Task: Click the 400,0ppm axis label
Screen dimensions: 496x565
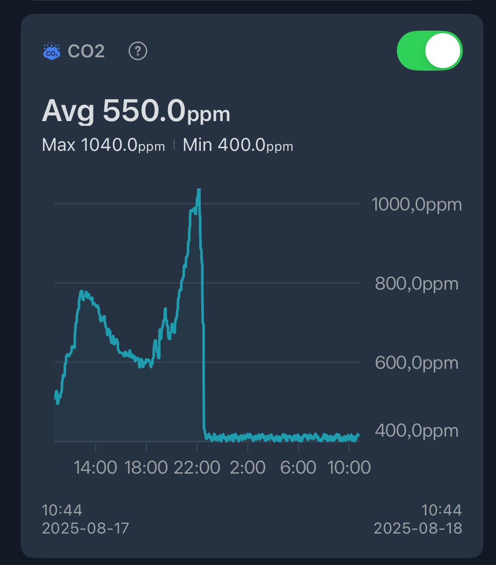Action: point(416,430)
